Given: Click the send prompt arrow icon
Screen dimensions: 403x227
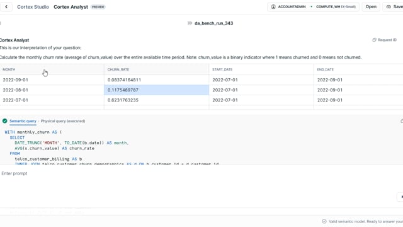Looking at the screenshot, I should point(401,197).
